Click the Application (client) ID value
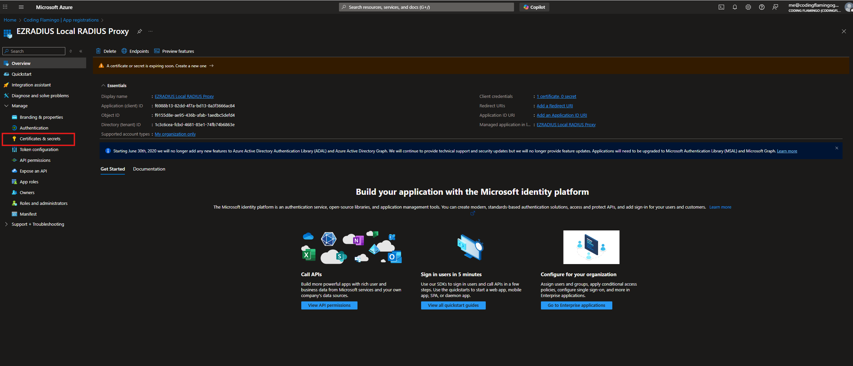This screenshot has height=366, width=853. pos(195,106)
